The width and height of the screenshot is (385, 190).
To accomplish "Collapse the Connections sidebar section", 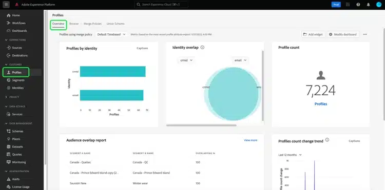I will 16,40.
